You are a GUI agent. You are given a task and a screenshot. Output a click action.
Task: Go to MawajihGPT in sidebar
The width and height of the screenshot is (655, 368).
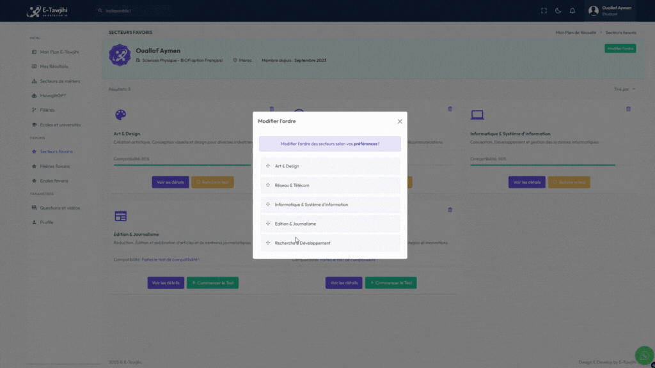[52, 96]
